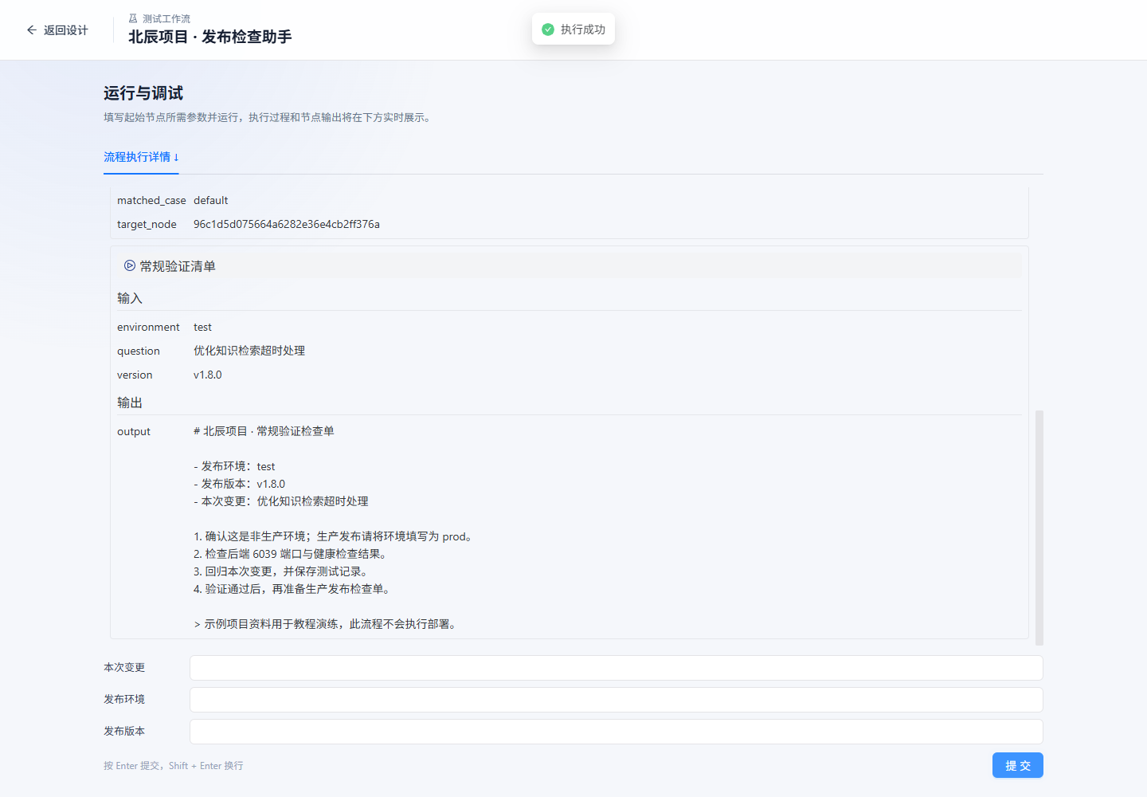Focus the 本次变更 input field
1147x797 pixels.
click(616, 668)
